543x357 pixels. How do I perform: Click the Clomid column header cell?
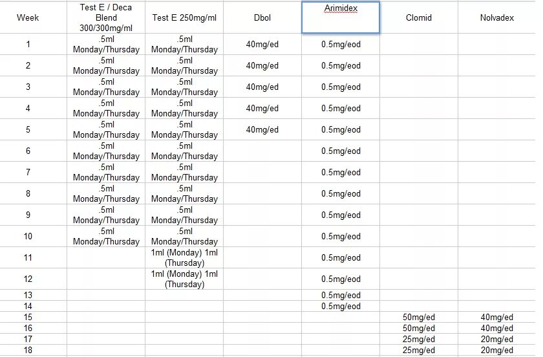coord(419,17)
